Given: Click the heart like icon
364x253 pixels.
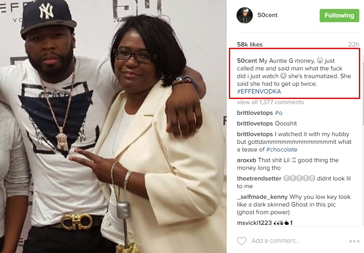Looking at the screenshot, I should click(241, 241).
